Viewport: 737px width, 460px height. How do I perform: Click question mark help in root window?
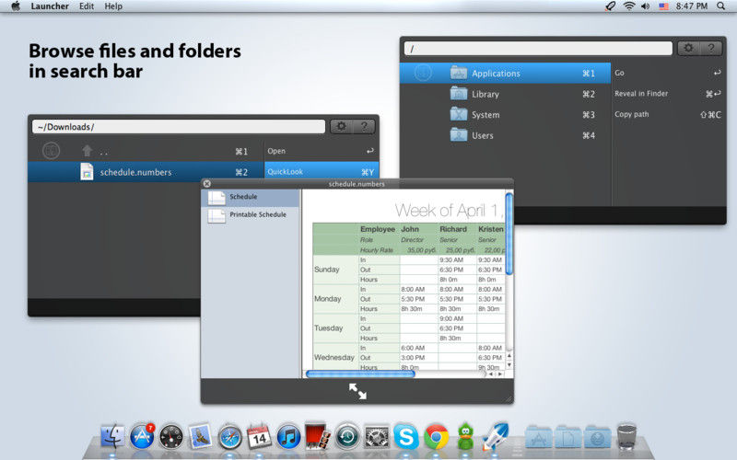coord(711,48)
